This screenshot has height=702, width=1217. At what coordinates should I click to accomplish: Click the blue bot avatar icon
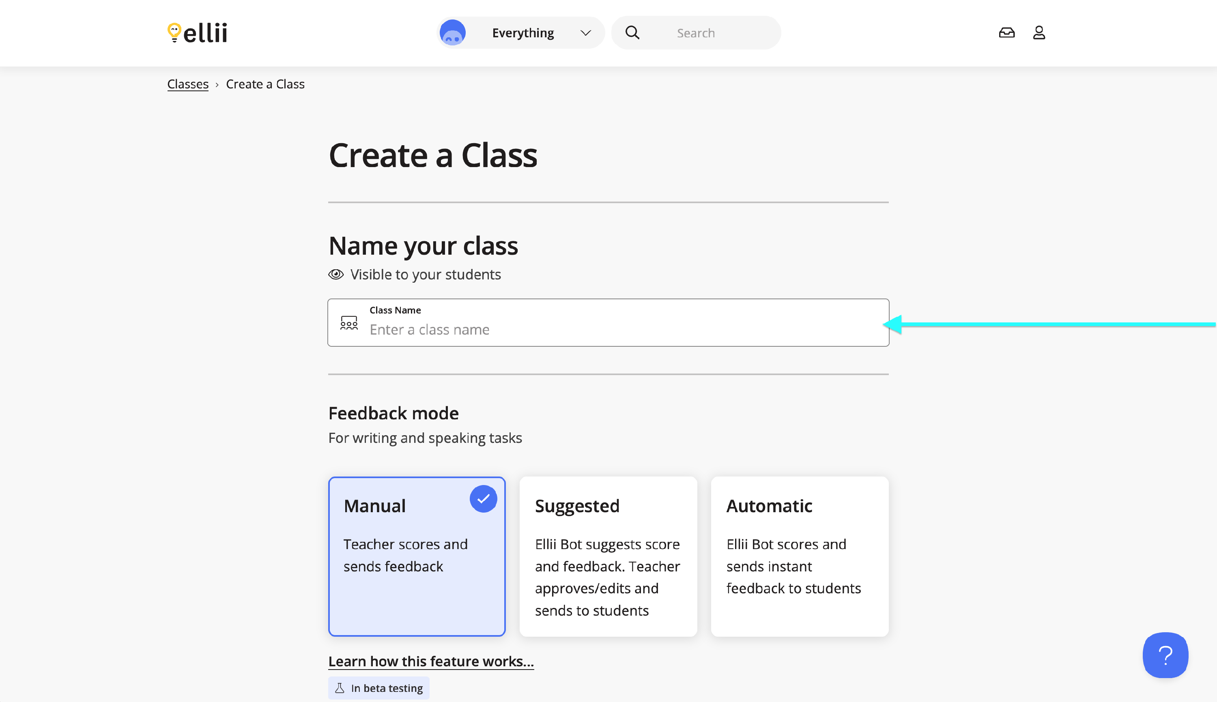pos(452,33)
